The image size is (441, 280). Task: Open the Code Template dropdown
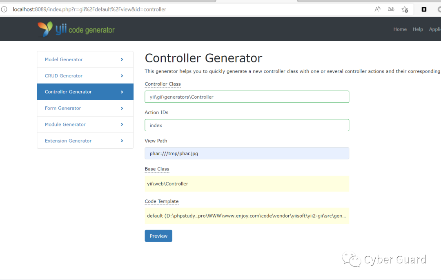click(x=247, y=216)
